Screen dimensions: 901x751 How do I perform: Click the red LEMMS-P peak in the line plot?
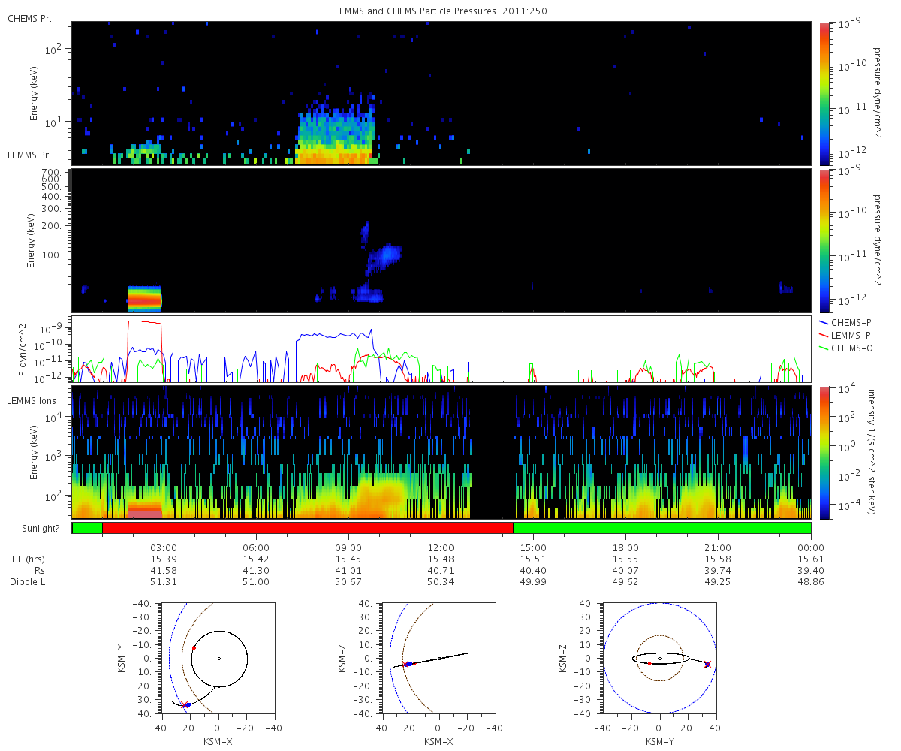pyautogui.click(x=144, y=322)
